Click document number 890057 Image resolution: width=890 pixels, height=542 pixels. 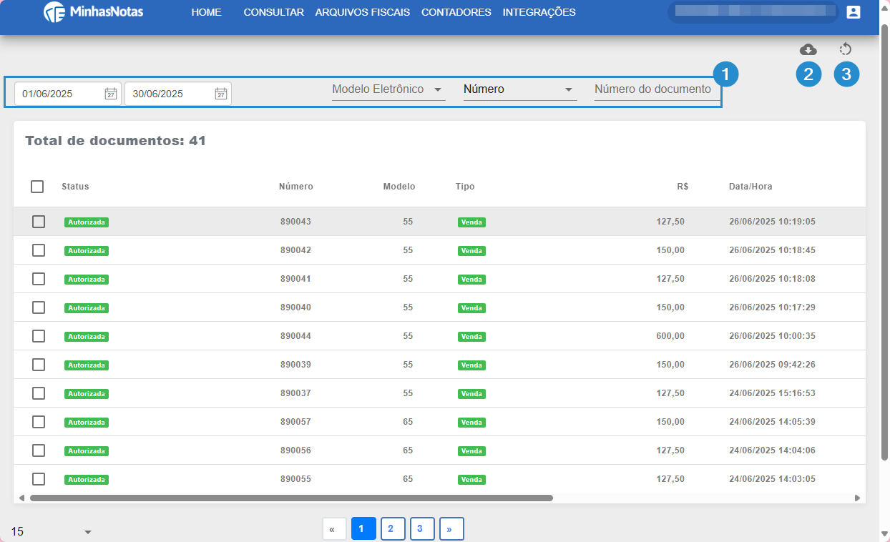[x=295, y=422]
